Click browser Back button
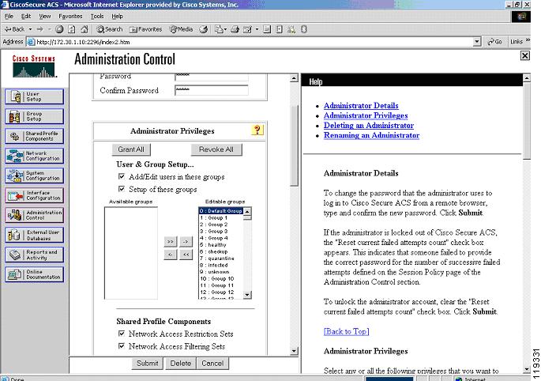The image size is (541, 381). coord(14,29)
